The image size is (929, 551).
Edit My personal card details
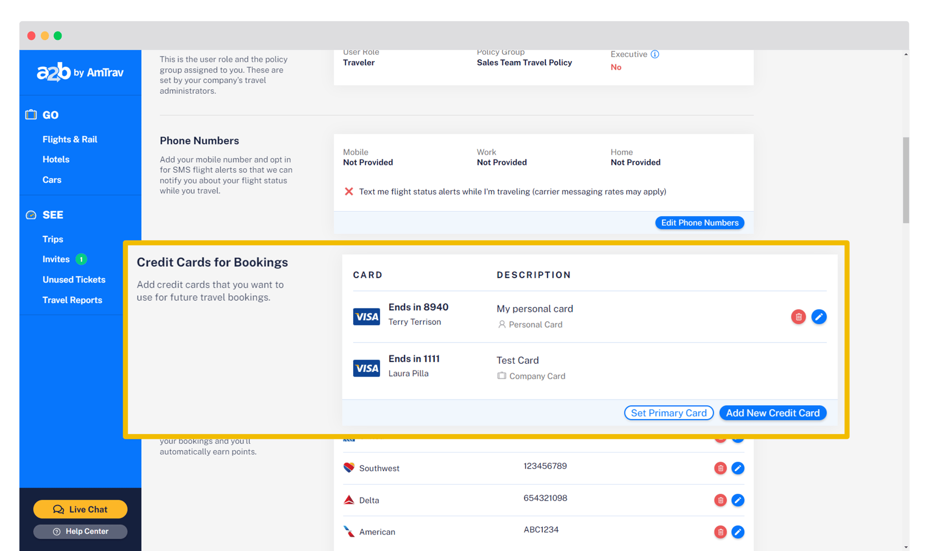[x=819, y=317]
